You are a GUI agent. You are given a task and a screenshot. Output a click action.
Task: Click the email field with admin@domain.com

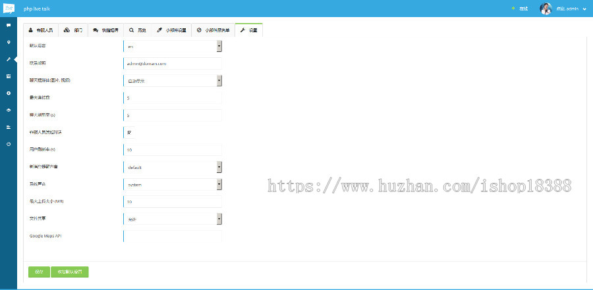(173, 63)
